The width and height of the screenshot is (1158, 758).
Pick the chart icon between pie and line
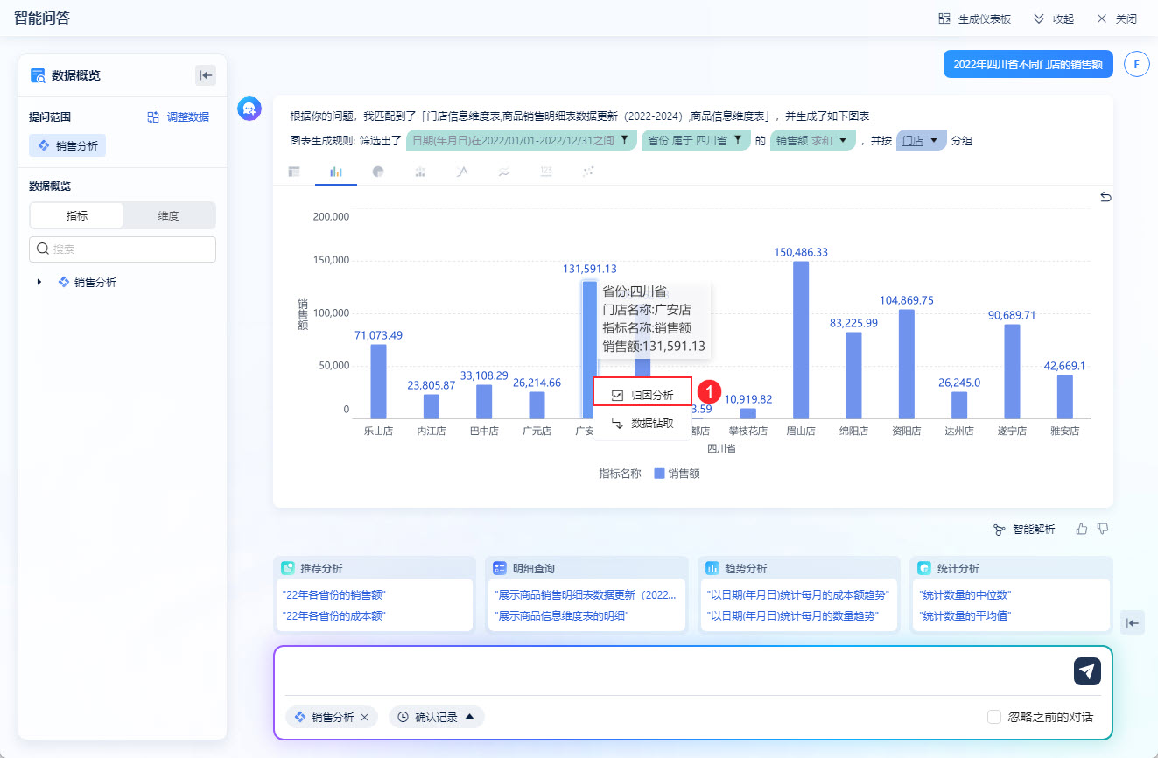420,172
